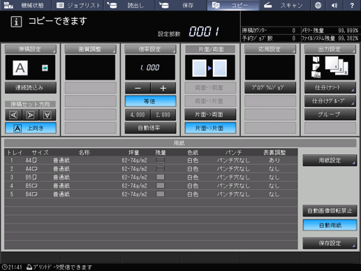Select グループ output mode

click(330, 115)
